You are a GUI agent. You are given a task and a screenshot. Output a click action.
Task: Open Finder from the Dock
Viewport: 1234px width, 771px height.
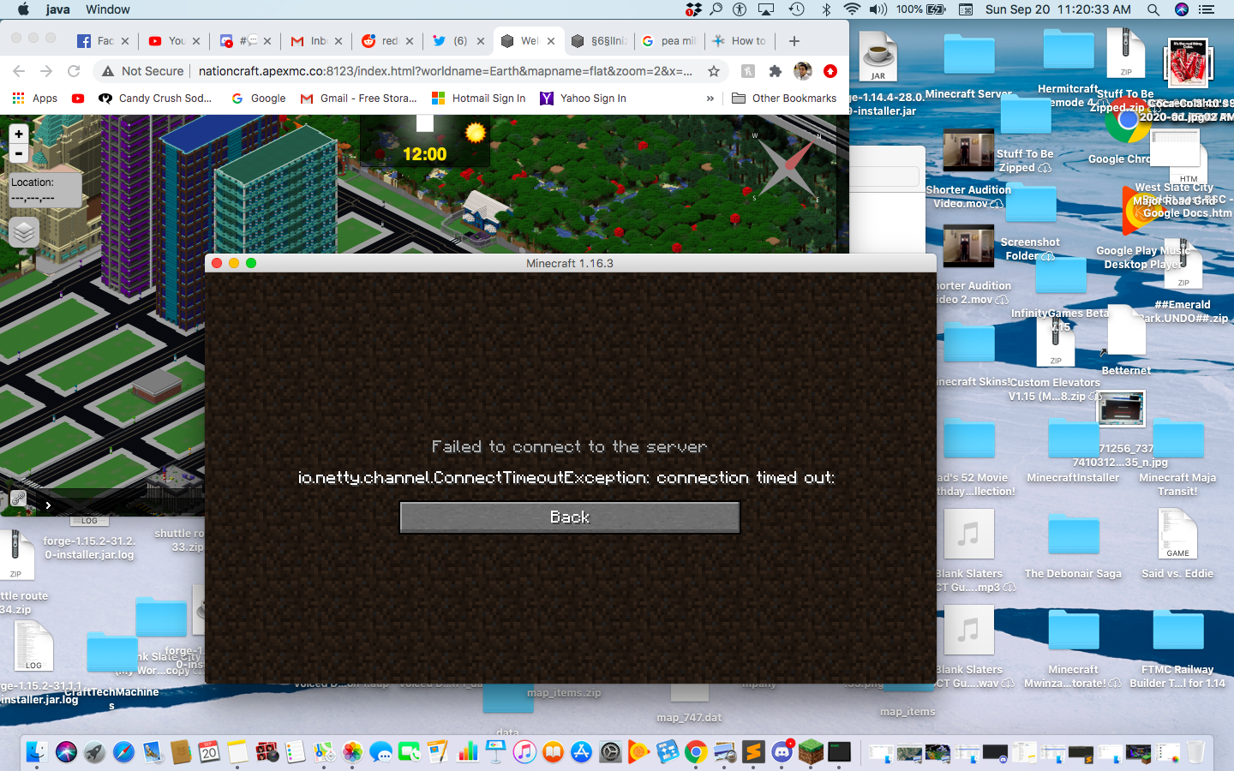[x=37, y=752]
